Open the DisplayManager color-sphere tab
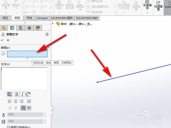 (x=38, y=28)
